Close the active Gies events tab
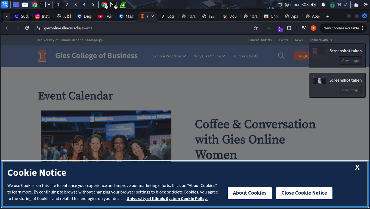Screen dimensions: 370x209 [x=153, y=16]
